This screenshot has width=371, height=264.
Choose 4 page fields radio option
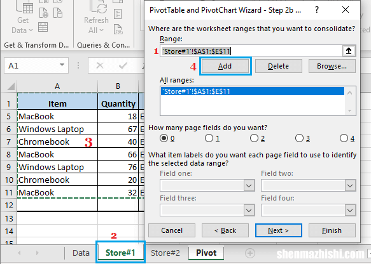(344, 138)
